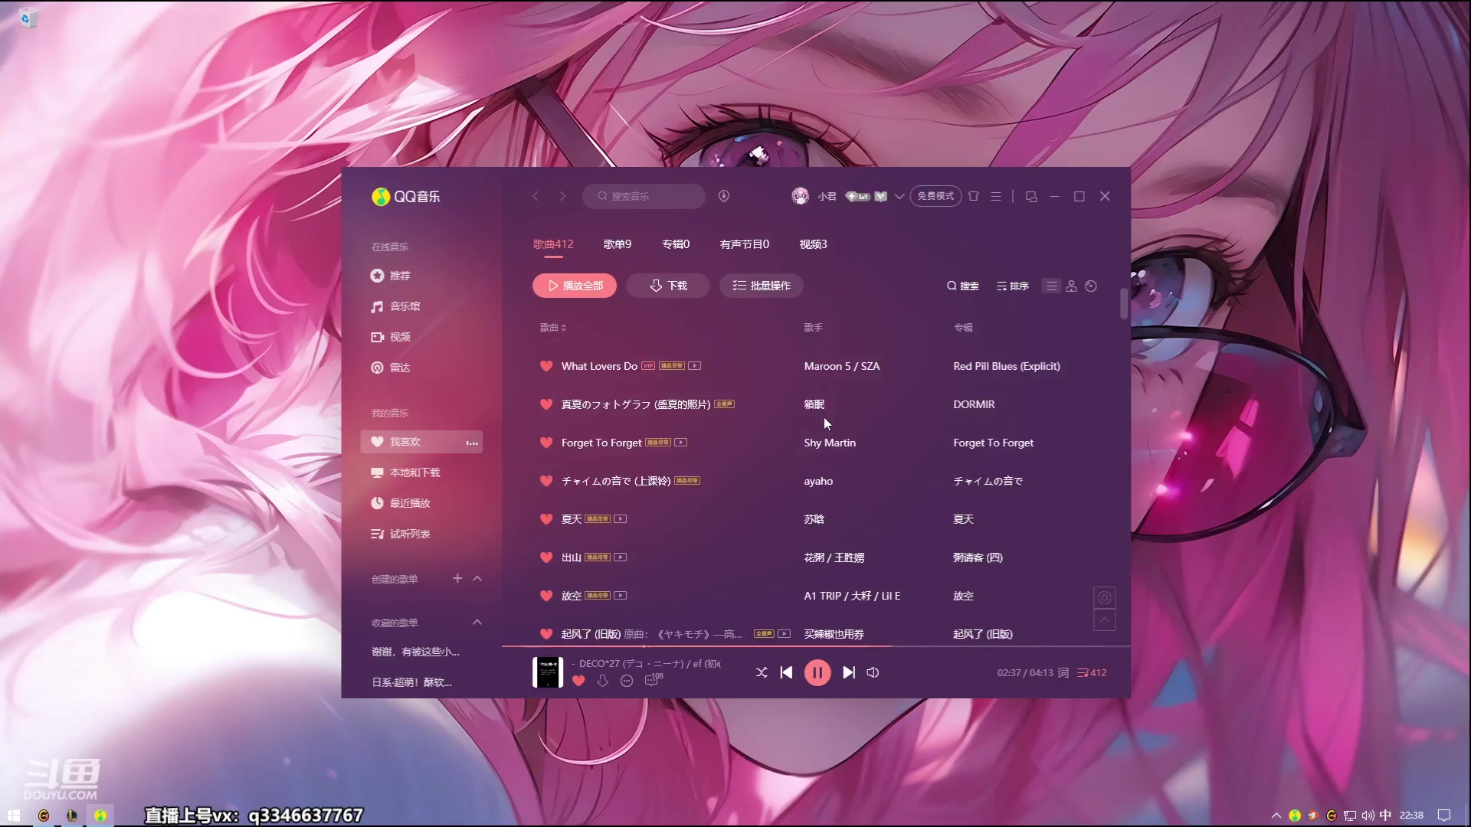Open the QQ Music icon in the taskbar
This screenshot has height=827, width=1471.
tap(101, 815)
